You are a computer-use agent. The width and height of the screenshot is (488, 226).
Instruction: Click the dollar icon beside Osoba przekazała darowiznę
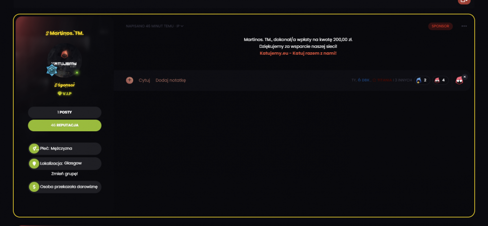point(34,187)
